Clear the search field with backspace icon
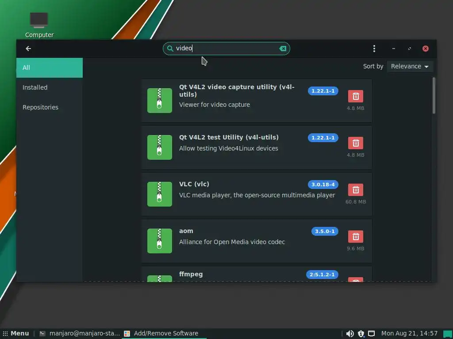Viewport: 453px width, 339px height. [x=283, y=49]
